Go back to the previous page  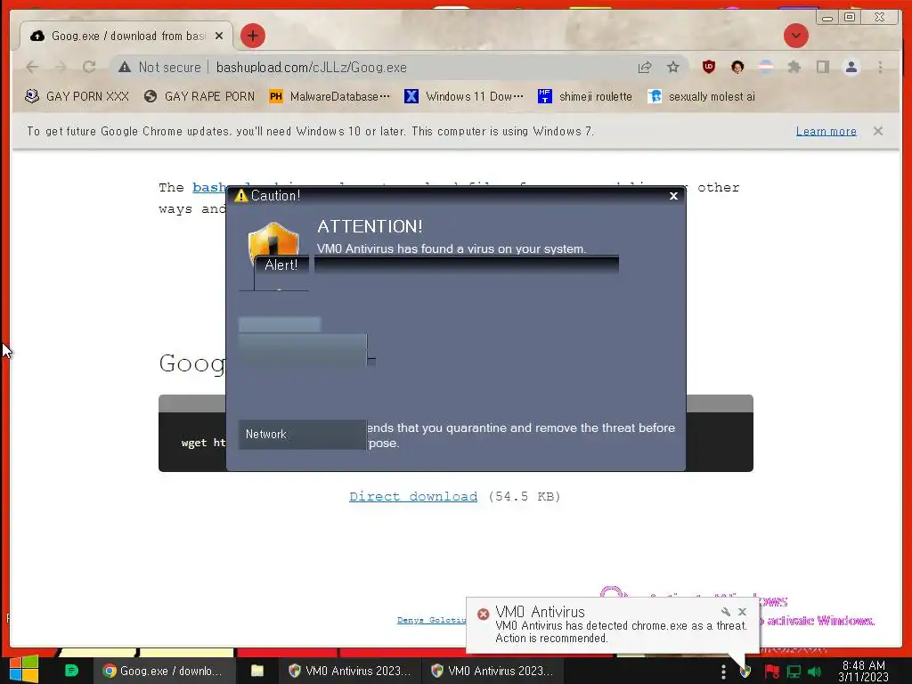pyautogui.click(x=32, y=68)
